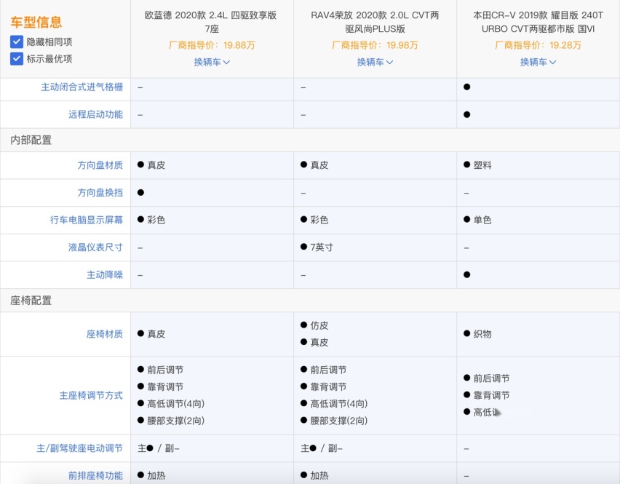Click 腰部支撑(2向) in 欧蓝德 column
This screenshot has width=620, height=484.
(x=171, y=421)
